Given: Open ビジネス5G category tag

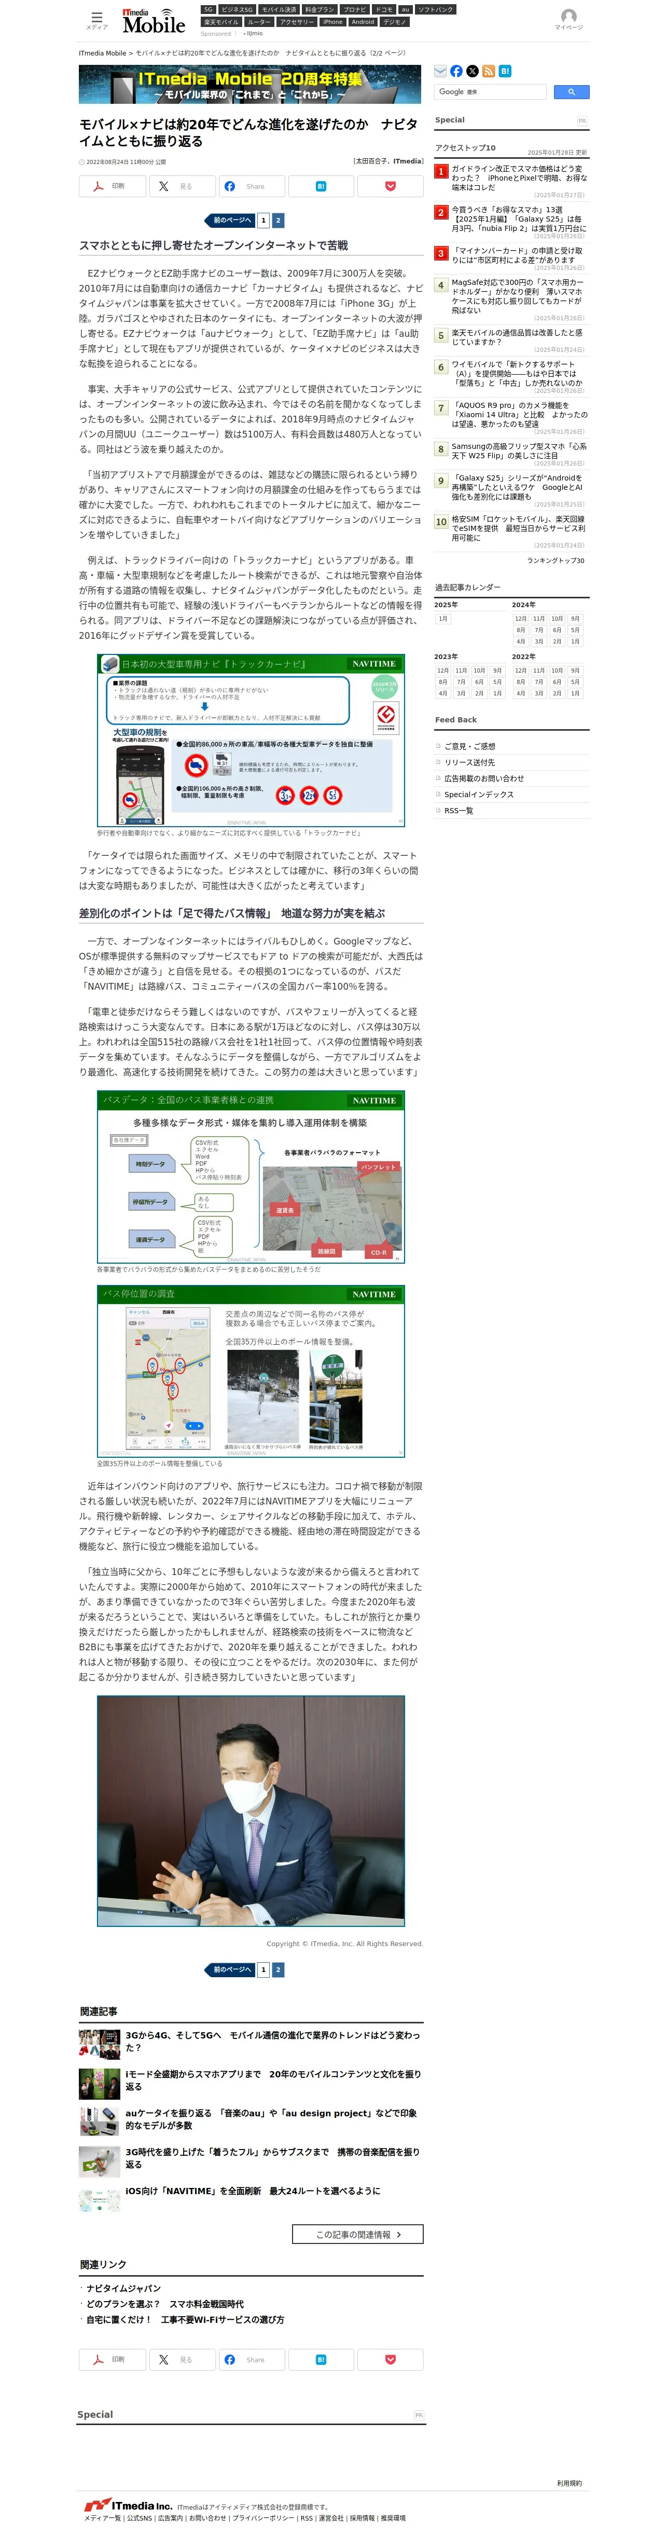Looking at the screenshot, I should coord(236,10).
